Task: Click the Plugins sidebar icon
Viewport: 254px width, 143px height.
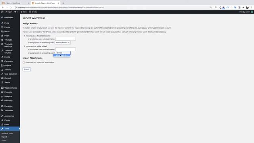Action: 2,120
